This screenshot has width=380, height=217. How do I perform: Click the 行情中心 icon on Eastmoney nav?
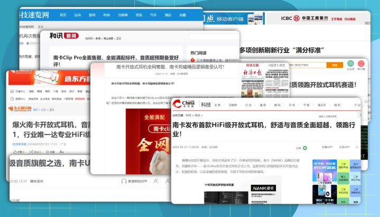coord(12,92)
